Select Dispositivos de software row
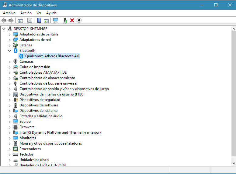 pyautogui.click(x=39, y=105)
